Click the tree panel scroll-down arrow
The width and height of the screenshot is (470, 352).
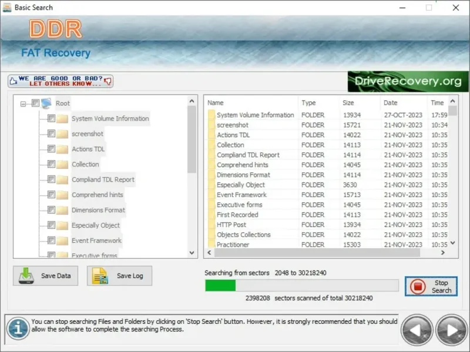coord(192,253)
